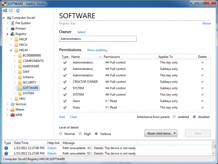Click the Computer (local) icon

9,18
